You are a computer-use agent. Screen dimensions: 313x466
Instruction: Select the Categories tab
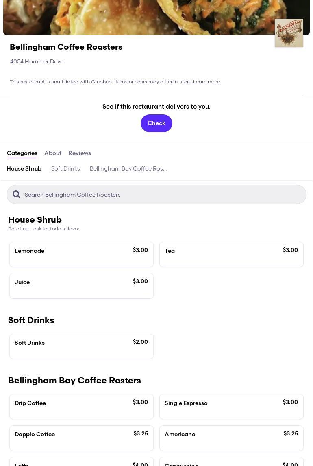[x=22, y=153]
